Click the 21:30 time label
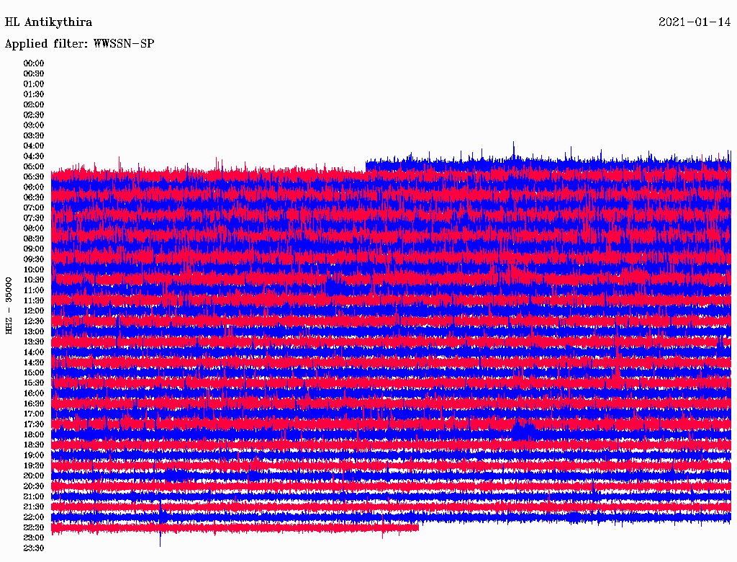The width and height of the screenshot is (737, 562). pyautogui.click(x=34, y=507)
